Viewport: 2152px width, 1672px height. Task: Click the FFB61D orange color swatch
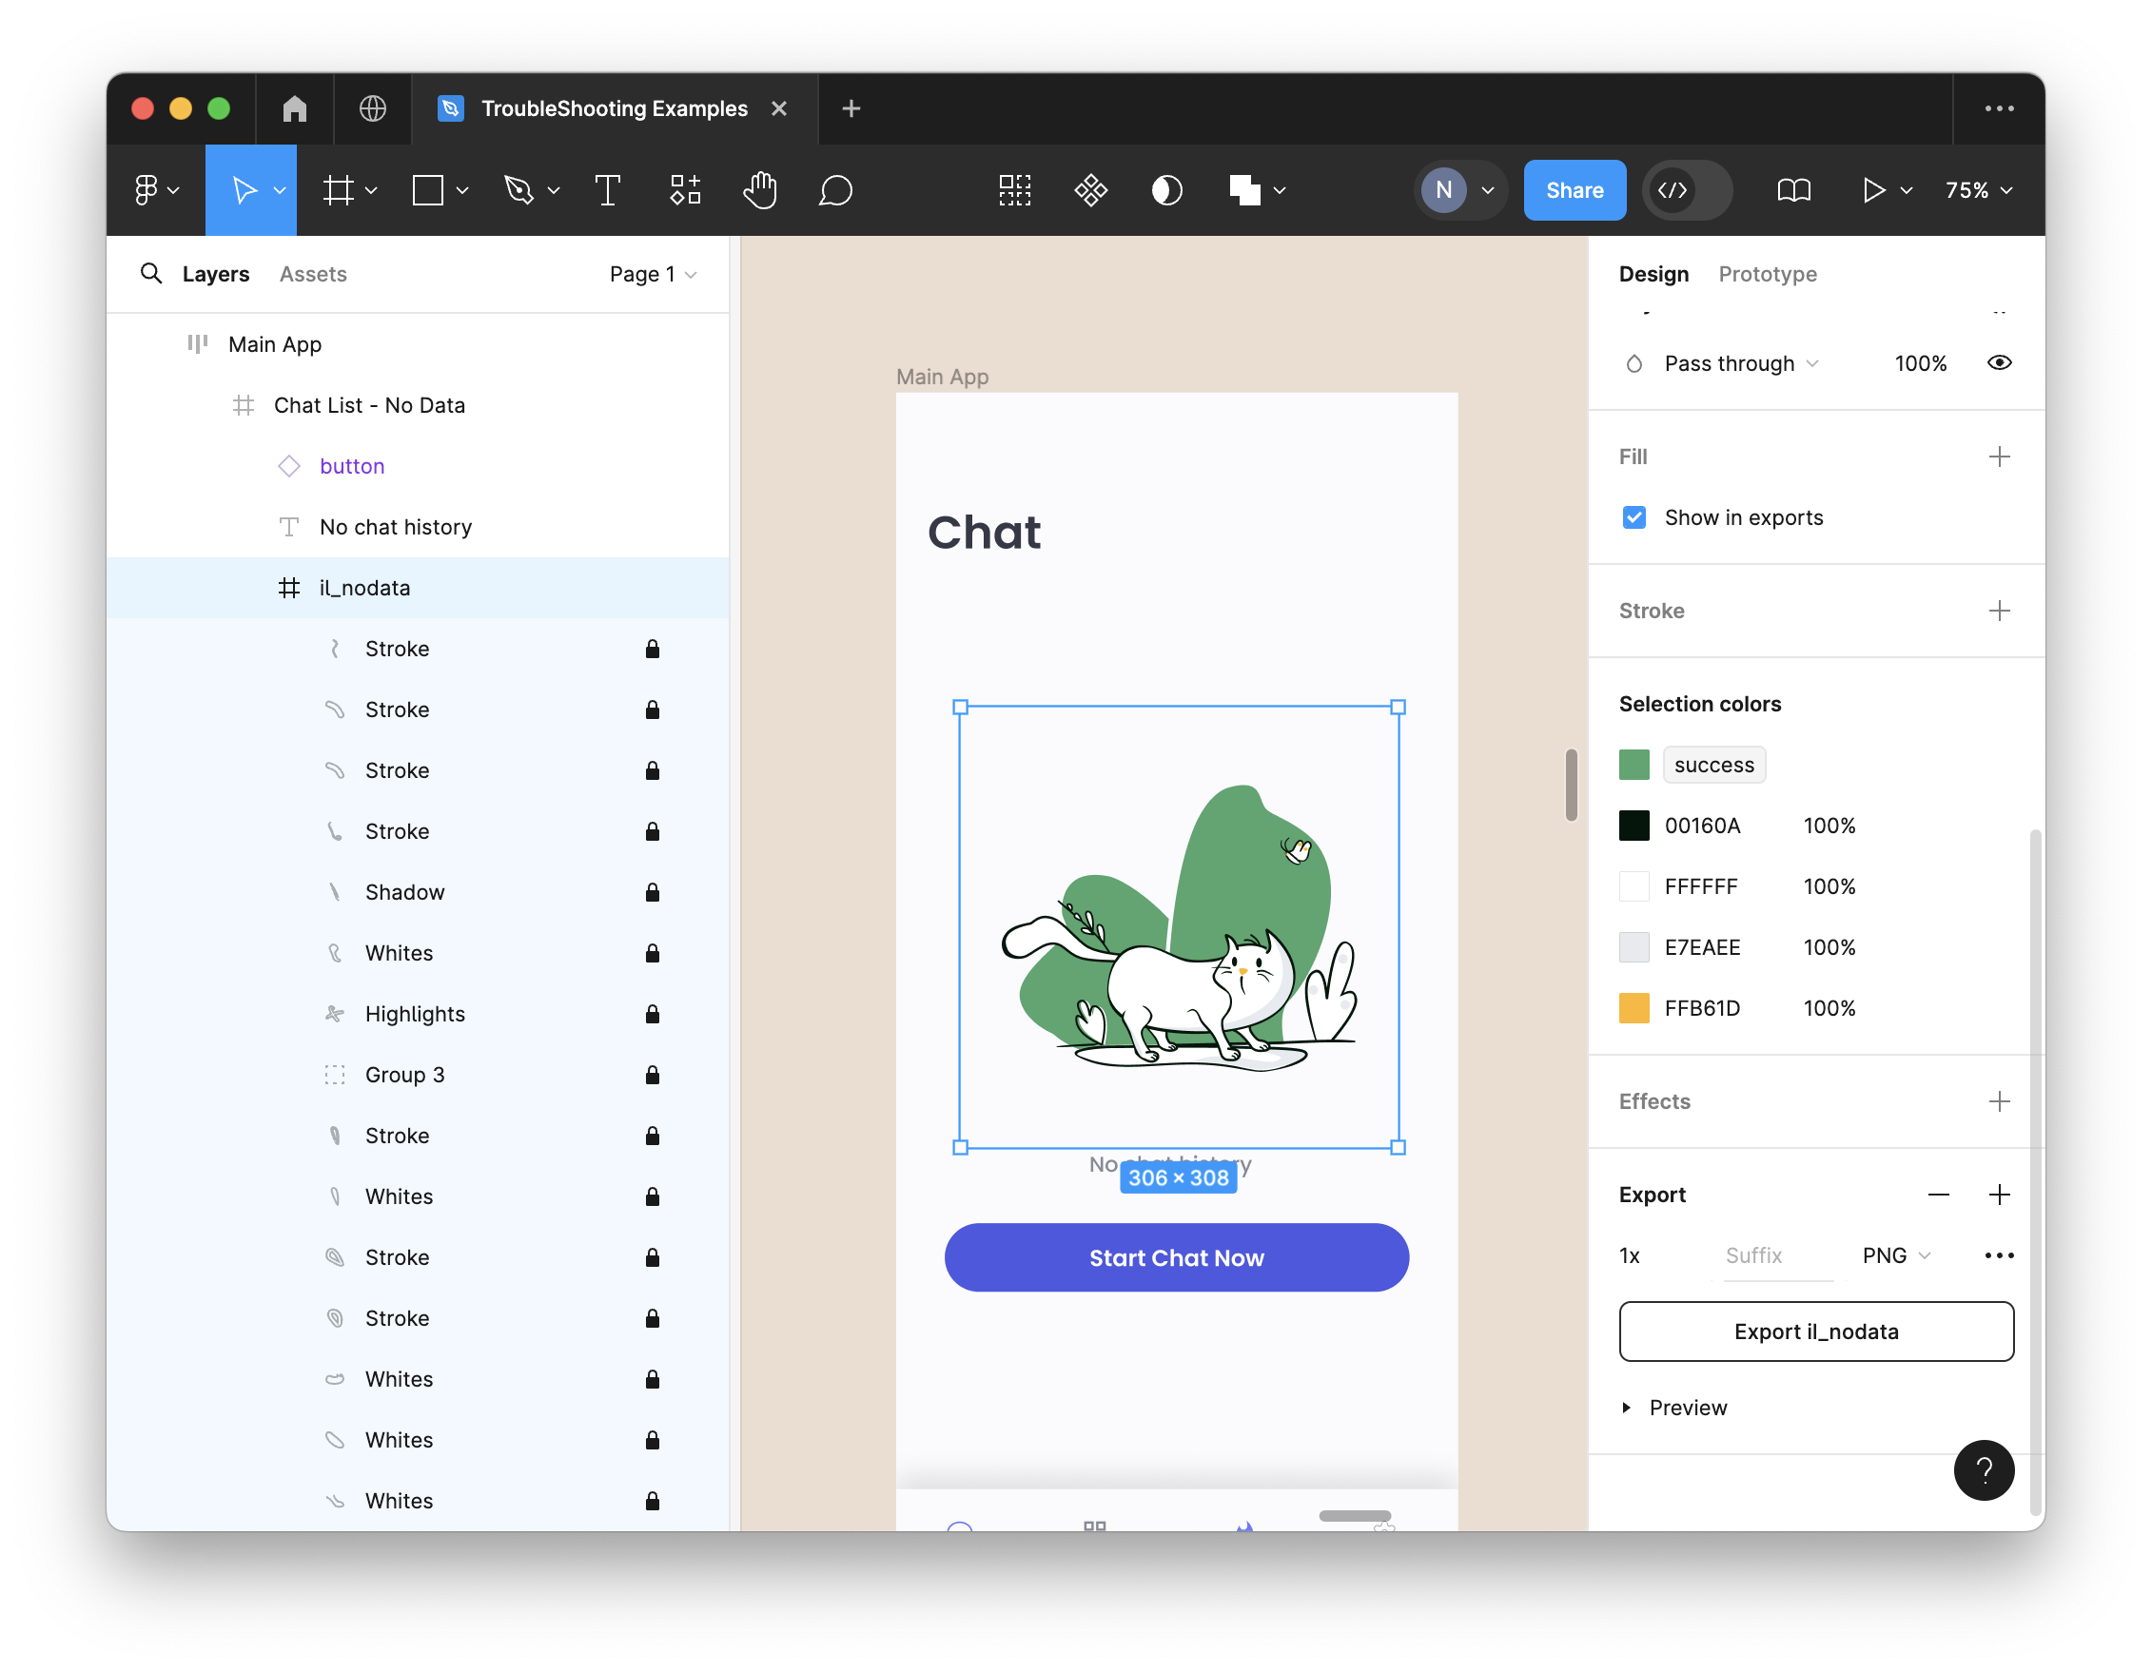pos(1634,1008)
